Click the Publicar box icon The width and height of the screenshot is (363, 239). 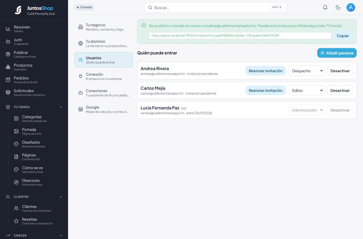8,54
